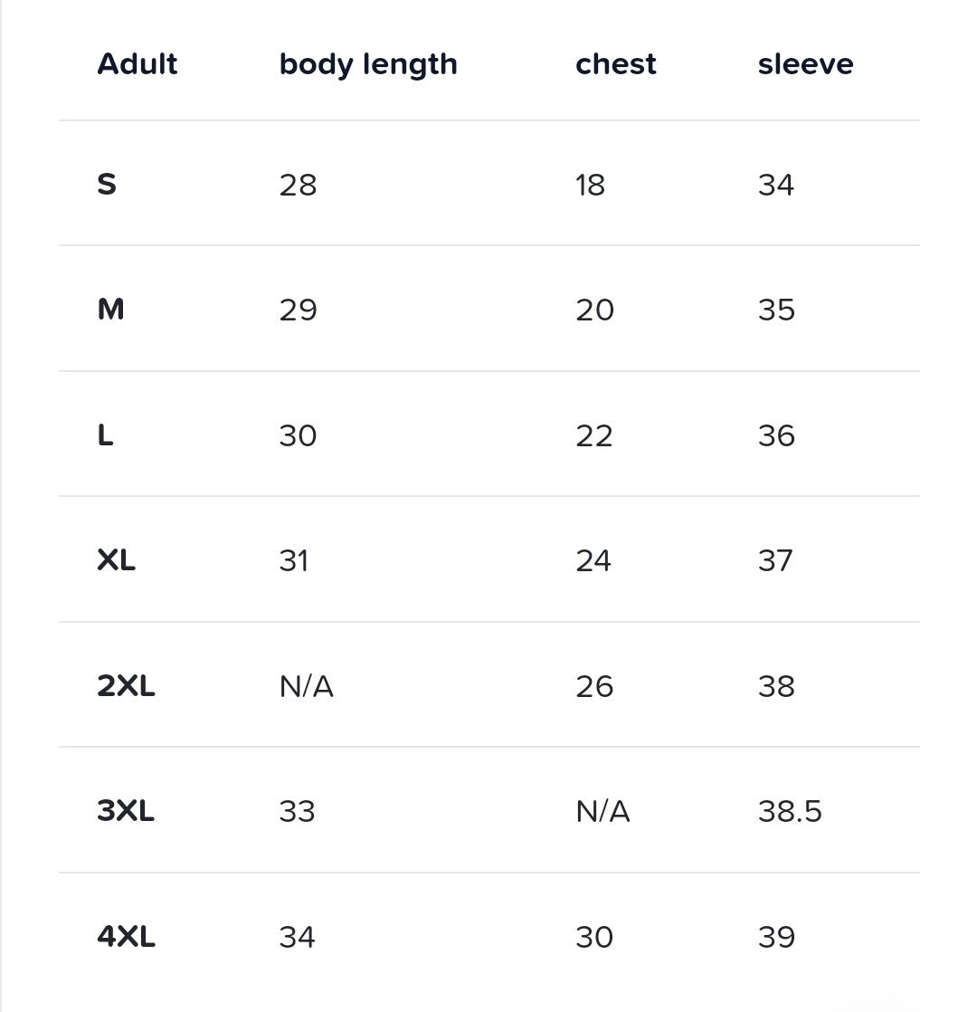Select the chest value 18 for size S
This screenshot has width=977, height=1012.
[x=591, y=185]
